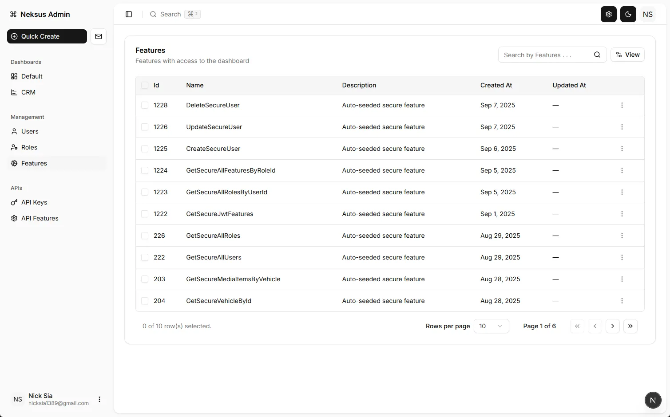Image resolution: width=670 pixels, height=417 pixels.
Task: Click the GetSecureMediaItemsByVehicle name cell
Action: click(x=233, y=279)
